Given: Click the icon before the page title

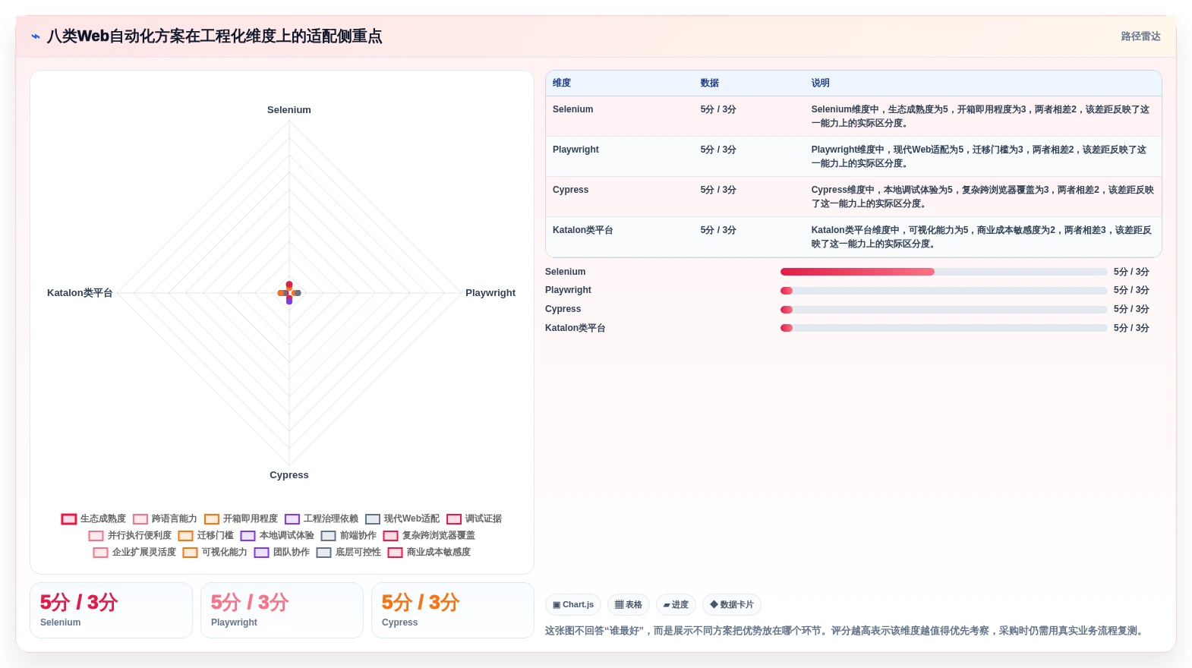Looking at the screenshot, I should click(36, 36).
